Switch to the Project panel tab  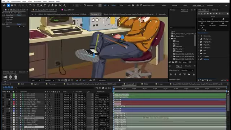[x=183, y=10]
